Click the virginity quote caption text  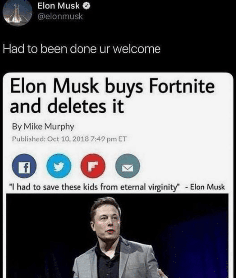[94, 187]
